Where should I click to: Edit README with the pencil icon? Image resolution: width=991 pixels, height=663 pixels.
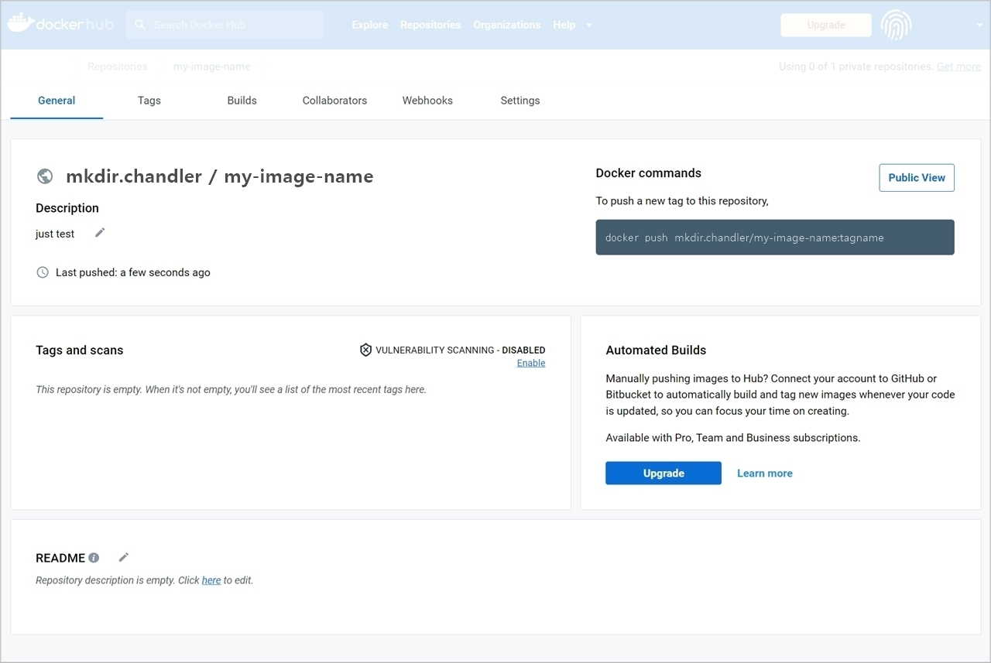(x=124, y=557)
